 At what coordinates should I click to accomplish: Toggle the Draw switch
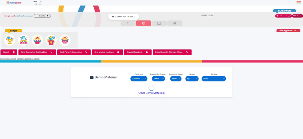click(40, 2)
